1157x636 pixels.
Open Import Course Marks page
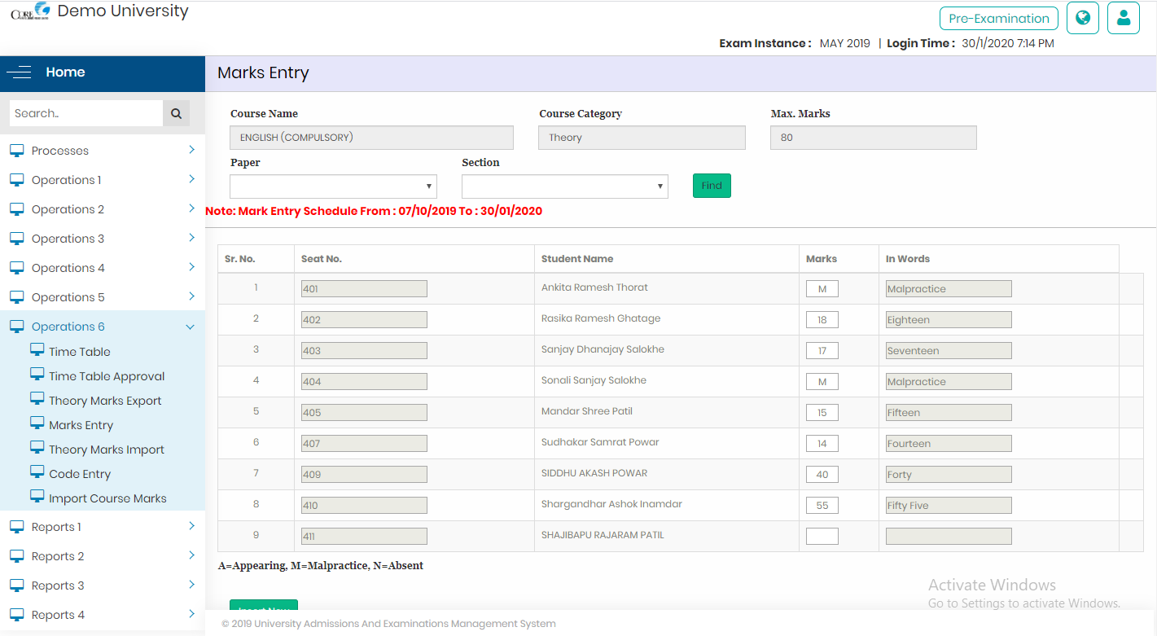tap(107, 498)
